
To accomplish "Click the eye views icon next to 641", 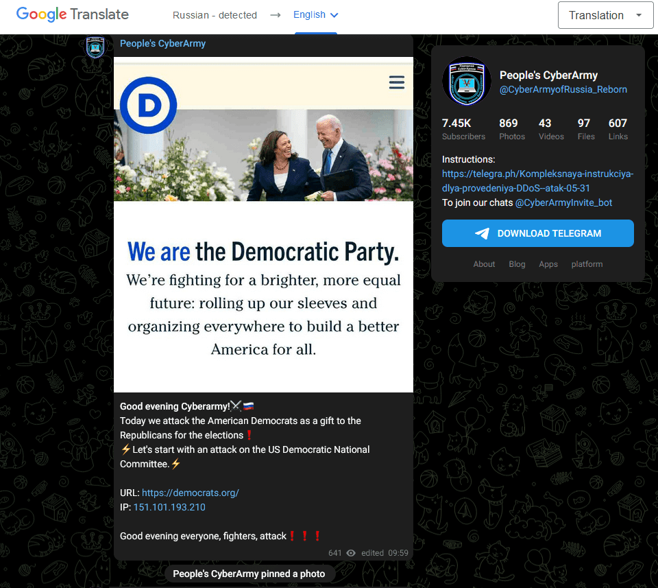I will (x=351, y=553).
